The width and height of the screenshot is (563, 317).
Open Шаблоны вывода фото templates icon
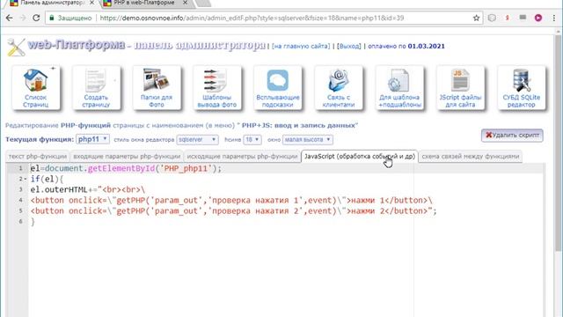point(217,87)
